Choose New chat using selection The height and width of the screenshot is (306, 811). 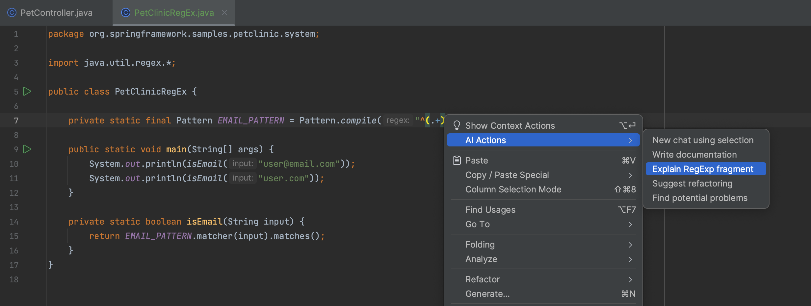(x=703, y=140)
